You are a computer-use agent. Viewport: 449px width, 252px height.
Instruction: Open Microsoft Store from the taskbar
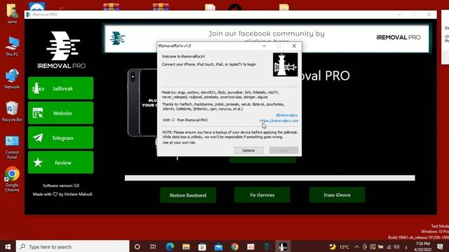click(x=202, y=246)
